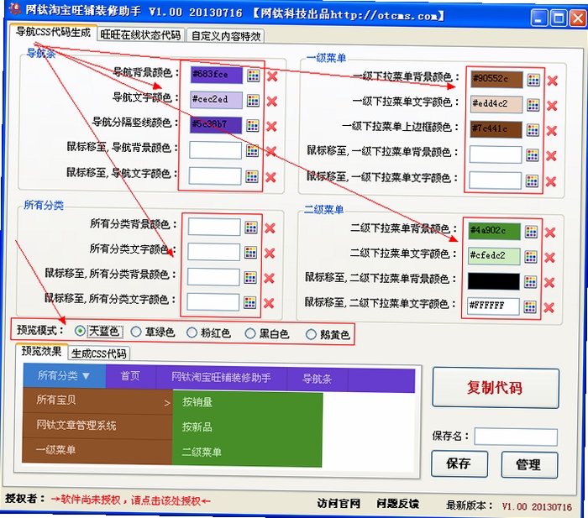The width and height of the screenshot is (588, 518).
Task: Clear the 导航背景颜色 value with red X
Action: pyautogui.click(x=272, y=76)
